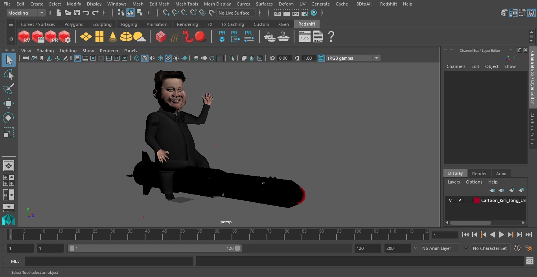Click the current frame field

pos(445,235)
